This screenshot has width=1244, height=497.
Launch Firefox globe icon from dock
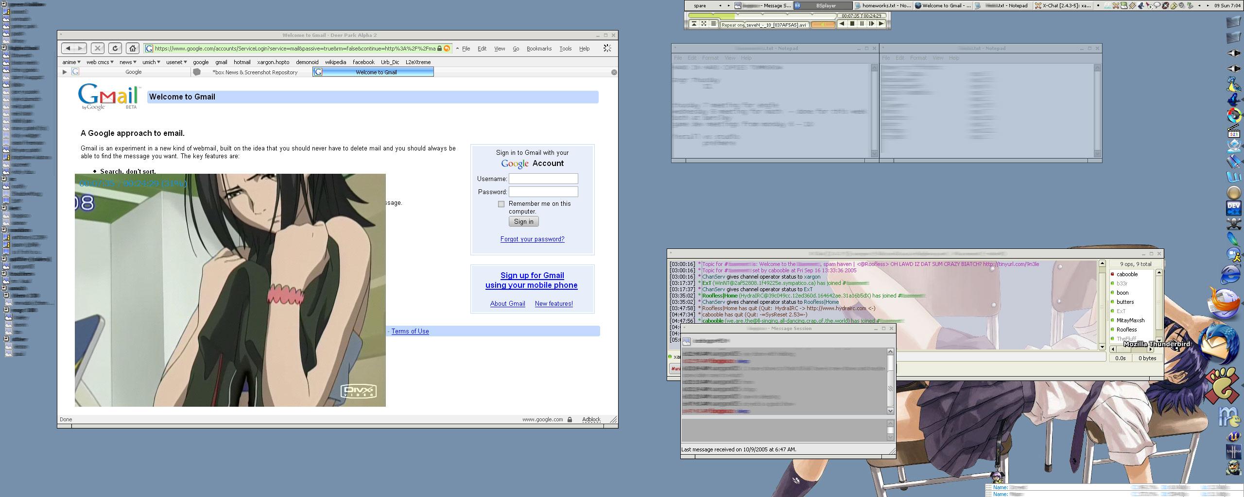coord(1224,303)
